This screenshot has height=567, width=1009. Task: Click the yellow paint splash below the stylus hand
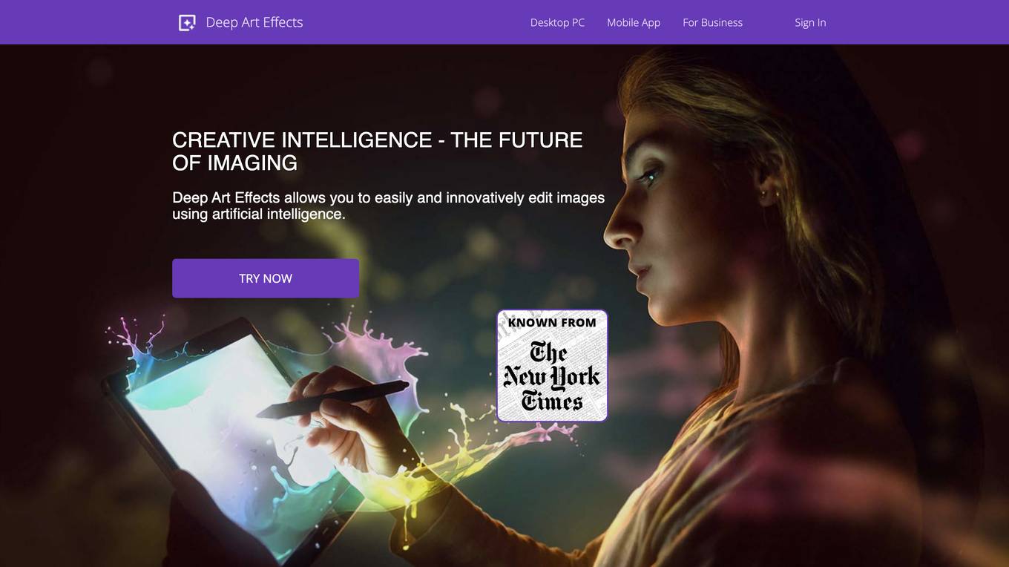pos(430,475)
